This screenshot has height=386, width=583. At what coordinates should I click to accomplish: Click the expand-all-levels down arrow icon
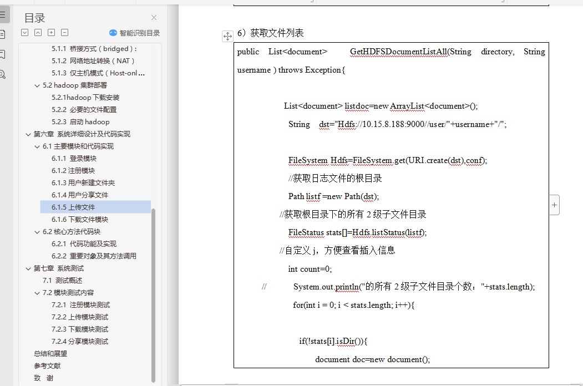click(24, 32)
